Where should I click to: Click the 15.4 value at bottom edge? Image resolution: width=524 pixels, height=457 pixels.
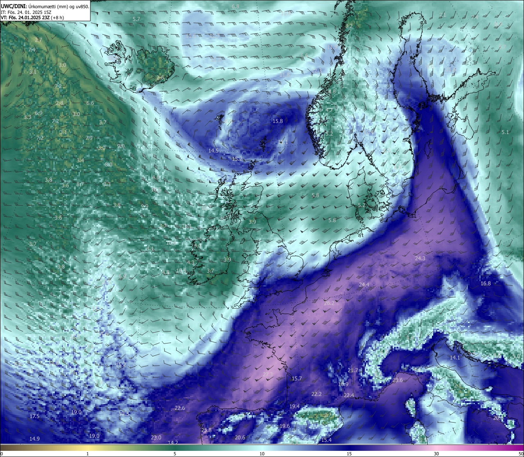pyautogui.click(x=326, y=440)
